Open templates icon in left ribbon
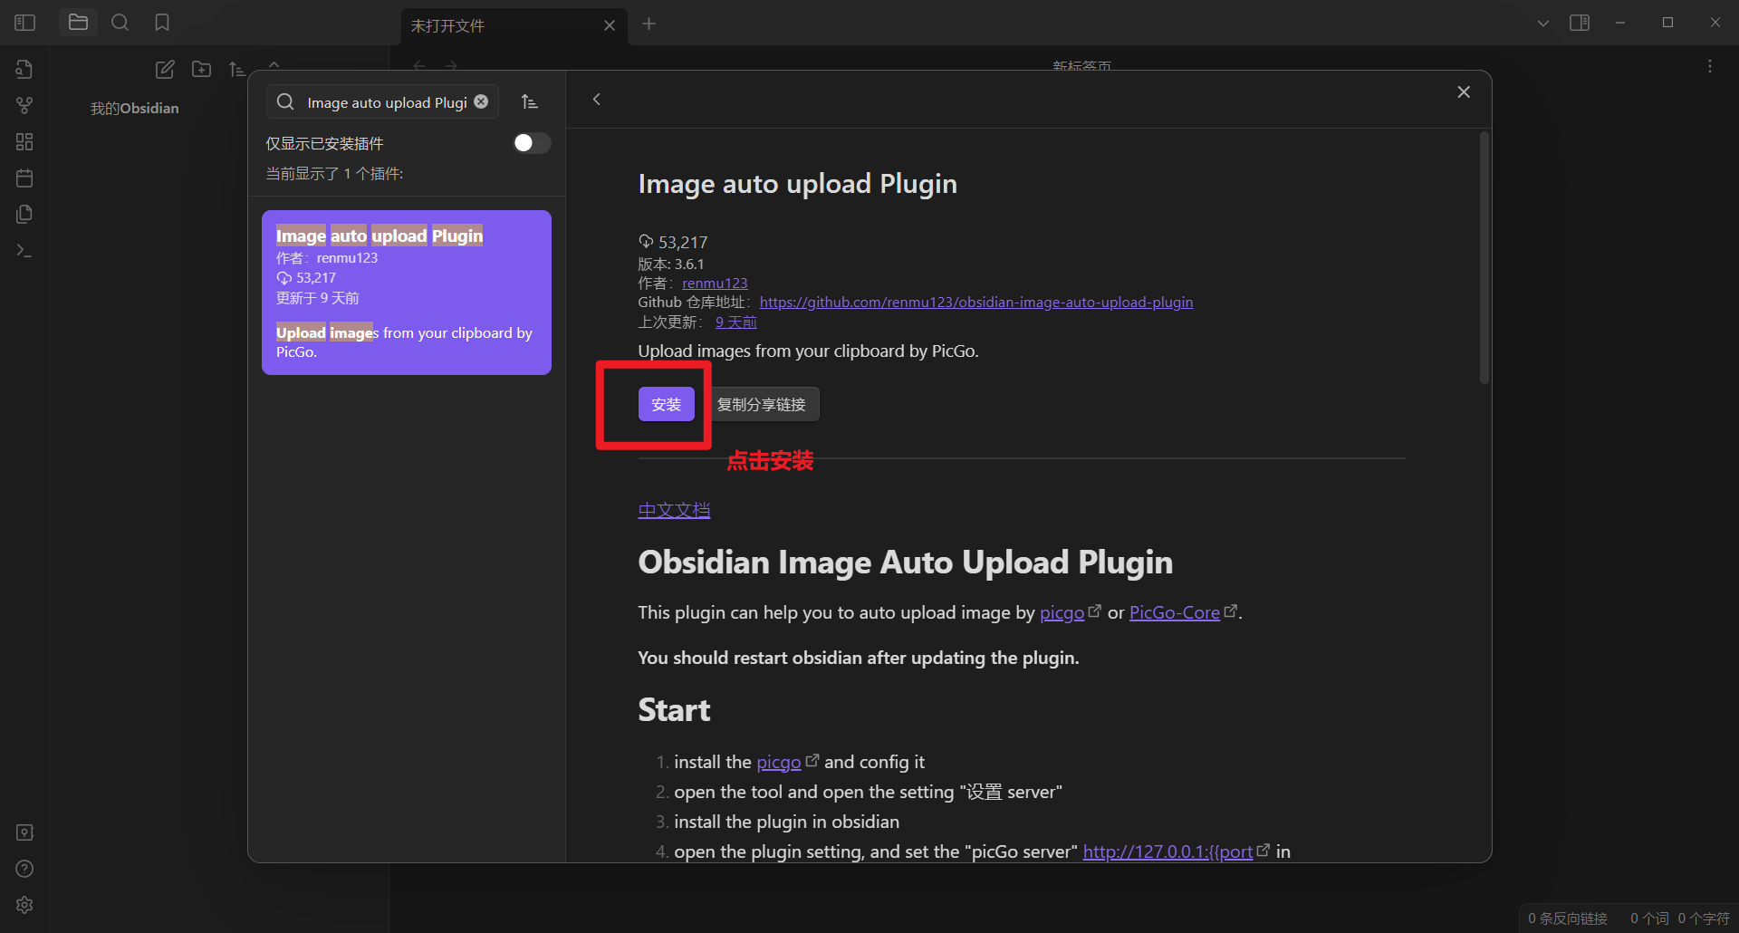Viewport: 1739px width, 933px height. 24,215
